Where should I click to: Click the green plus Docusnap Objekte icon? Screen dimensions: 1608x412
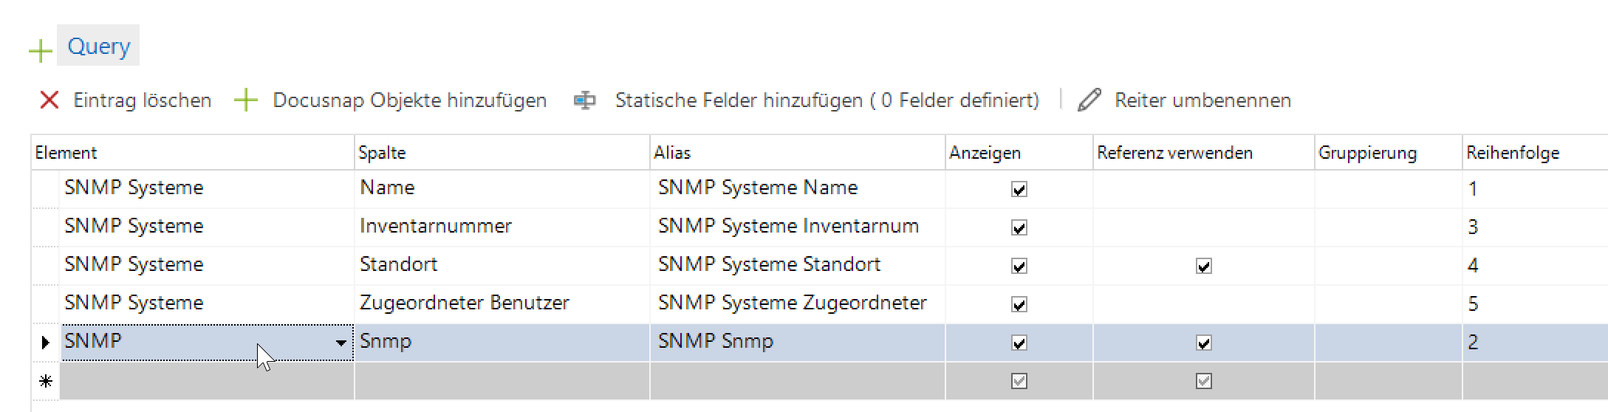click(245, 100)
